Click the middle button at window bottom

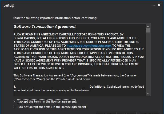point(126,113)
